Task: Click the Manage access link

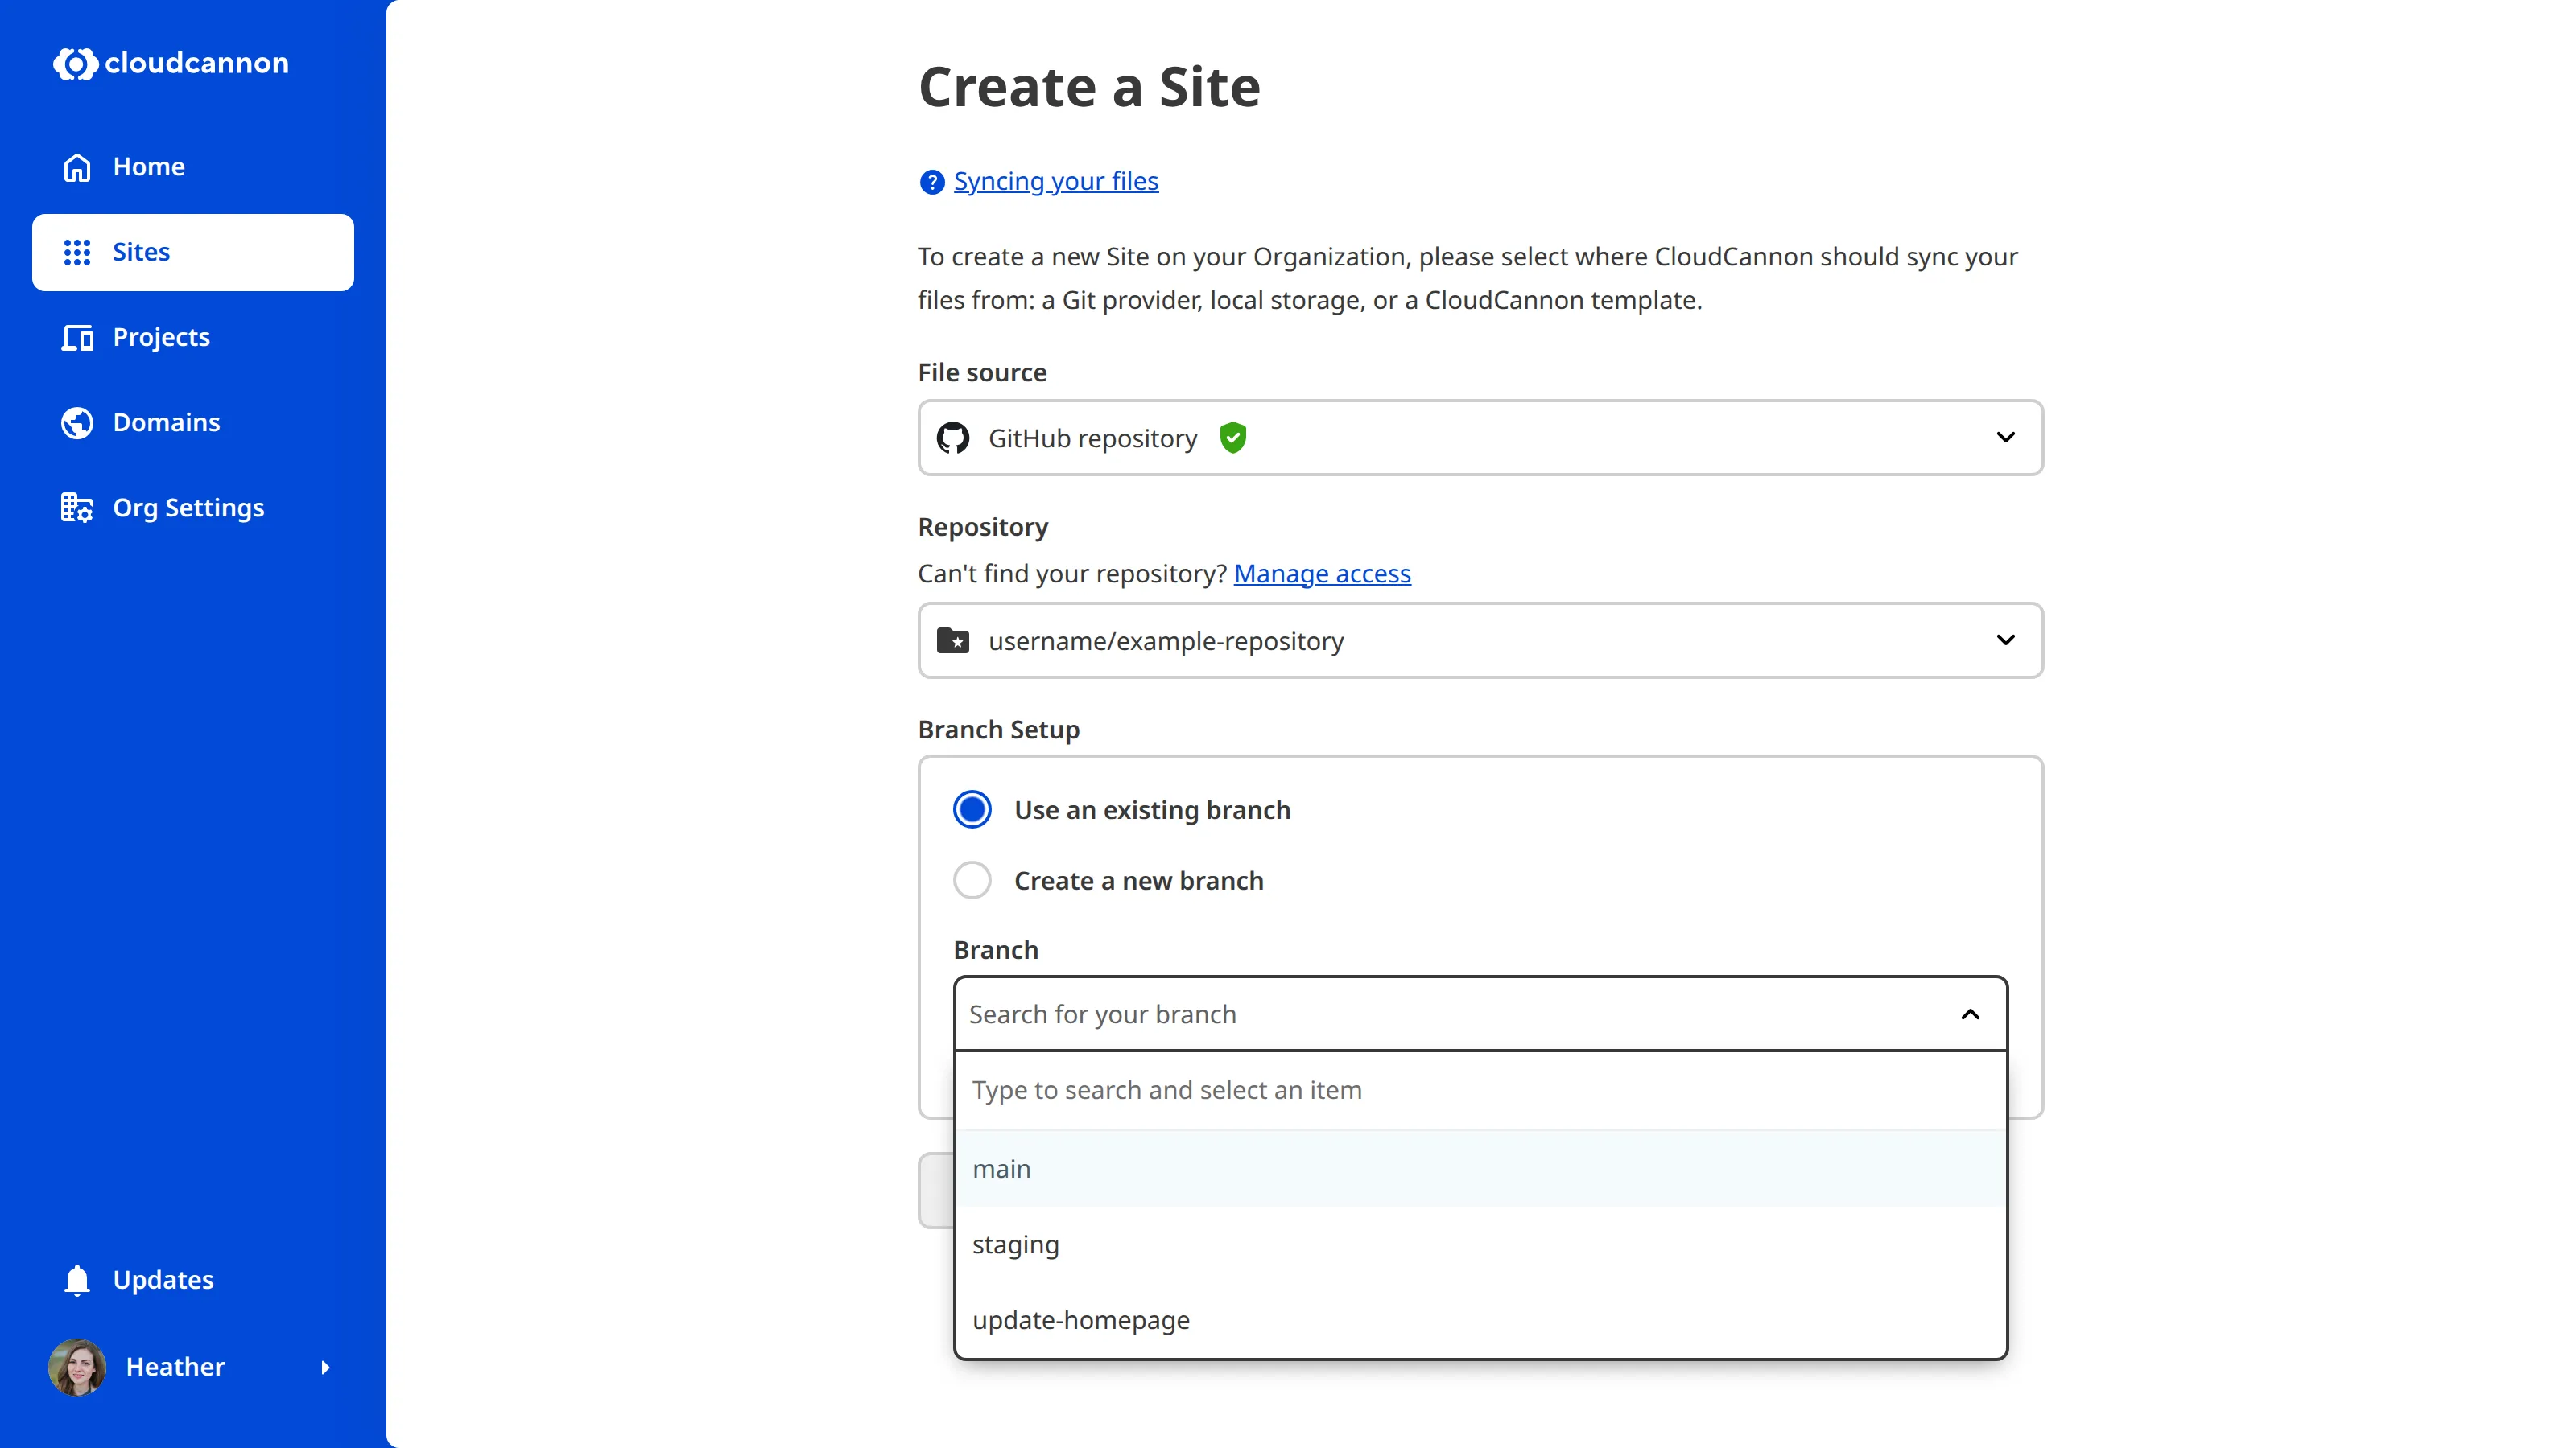Action: coord(1321,574)
